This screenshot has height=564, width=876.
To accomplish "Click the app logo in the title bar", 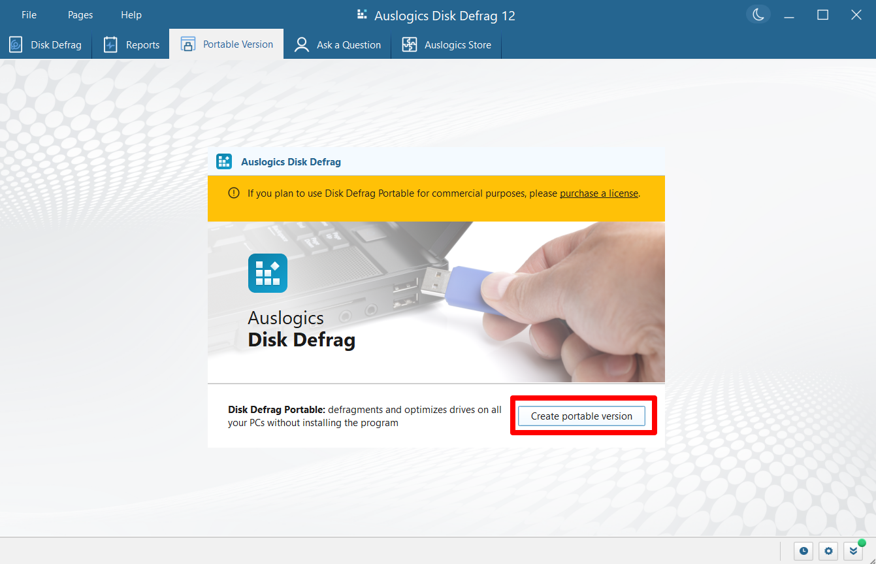I will [361, 14].
